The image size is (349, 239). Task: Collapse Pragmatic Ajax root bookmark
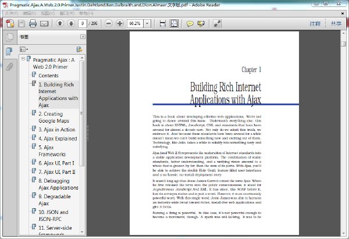tap(23, 59)
